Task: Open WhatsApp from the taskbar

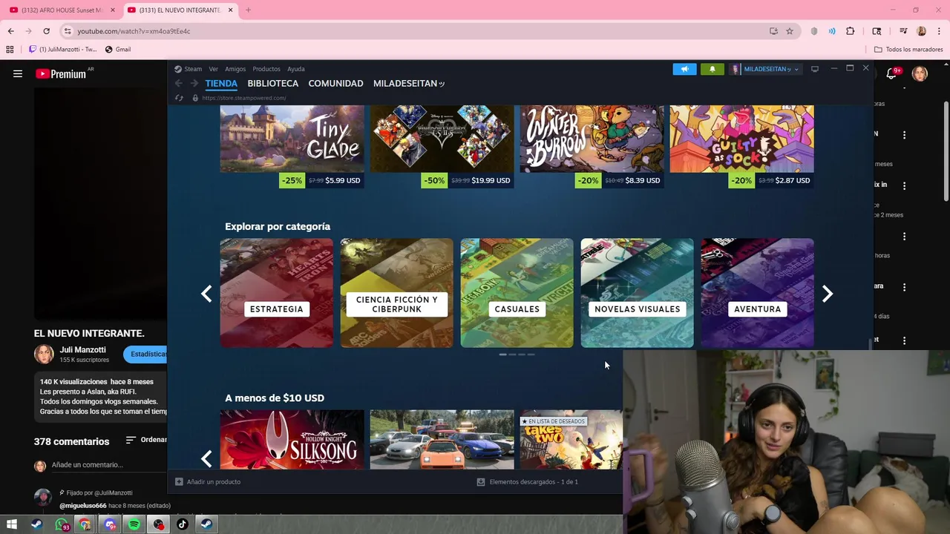Action: [x=62, y=524]
